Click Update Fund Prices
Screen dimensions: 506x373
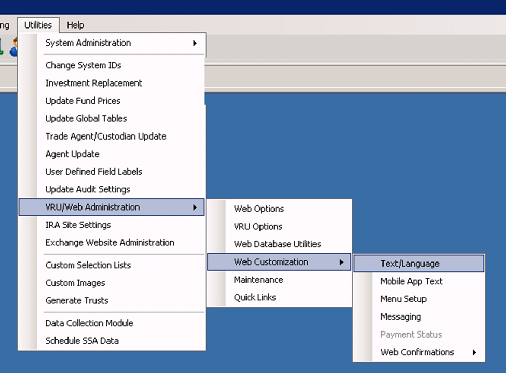point(112,101)
